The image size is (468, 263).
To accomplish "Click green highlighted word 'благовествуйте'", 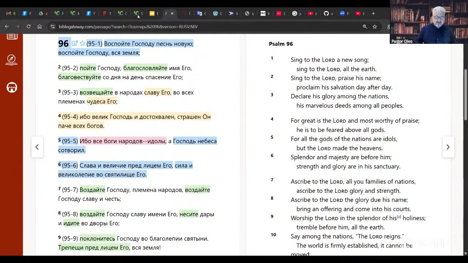I will pyautogui.click(x=79, y=77).
